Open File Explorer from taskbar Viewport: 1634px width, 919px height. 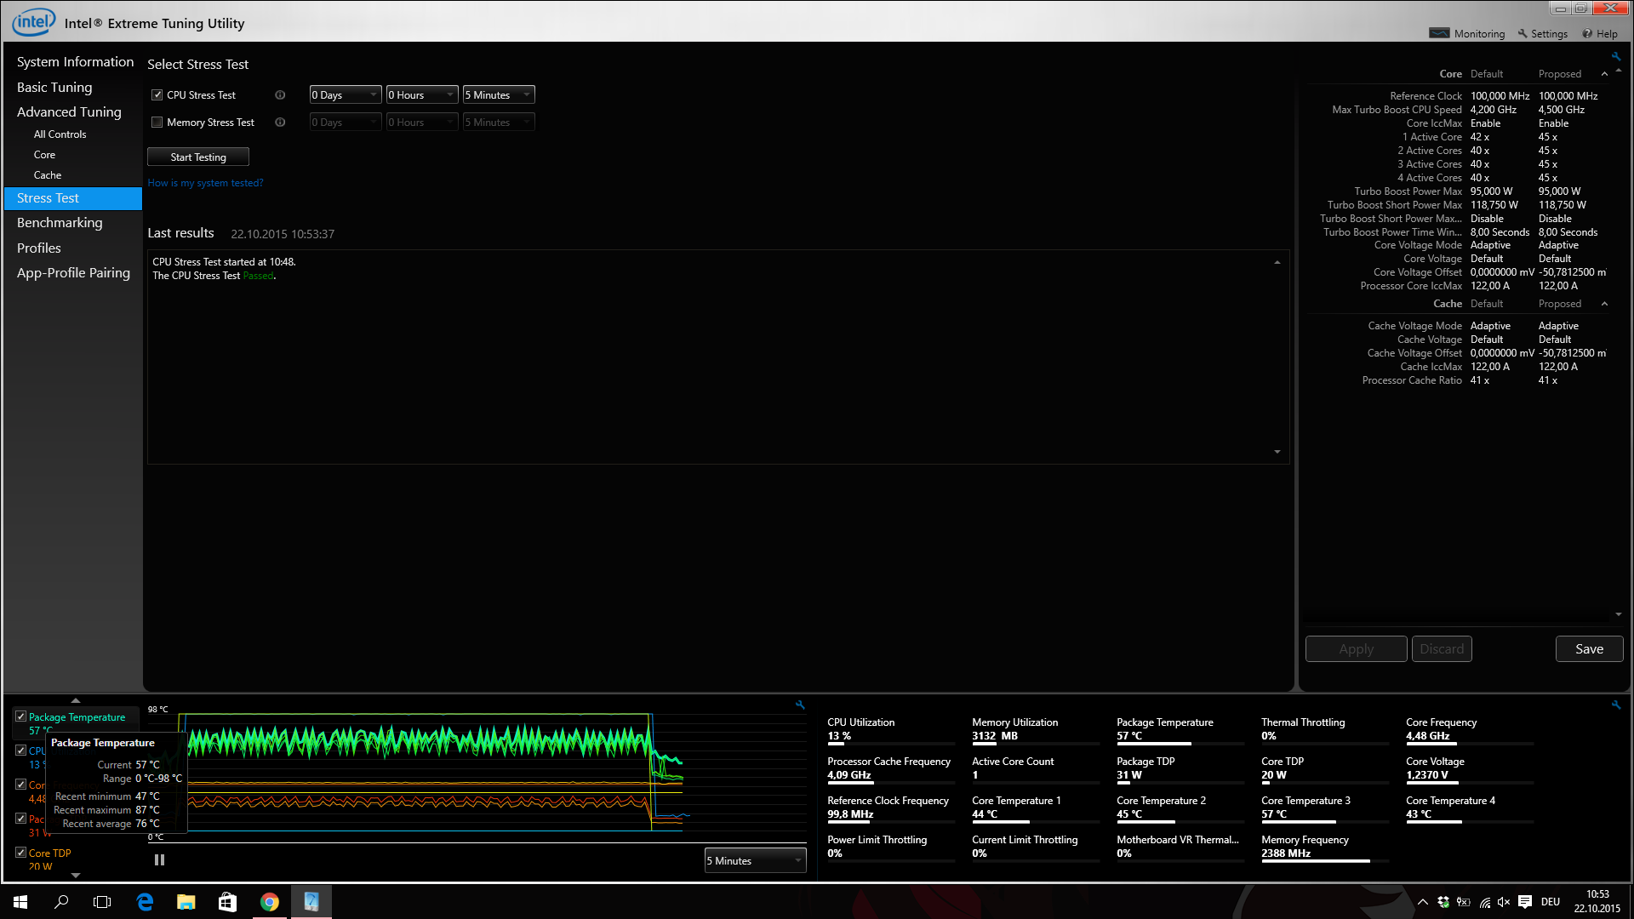coord(186,902)
